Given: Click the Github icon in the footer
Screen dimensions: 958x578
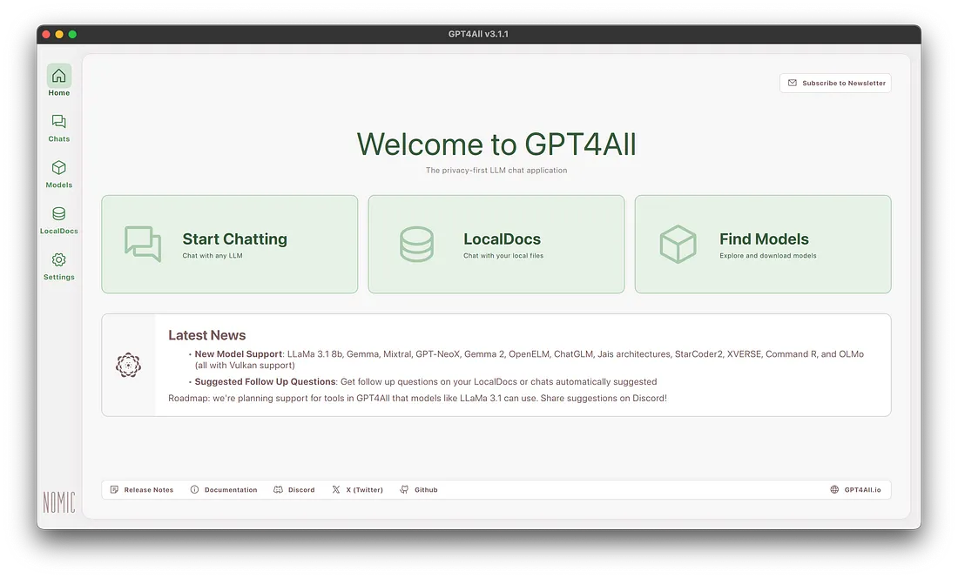Looking at the screenshot, I should click(x=403, y=489).
